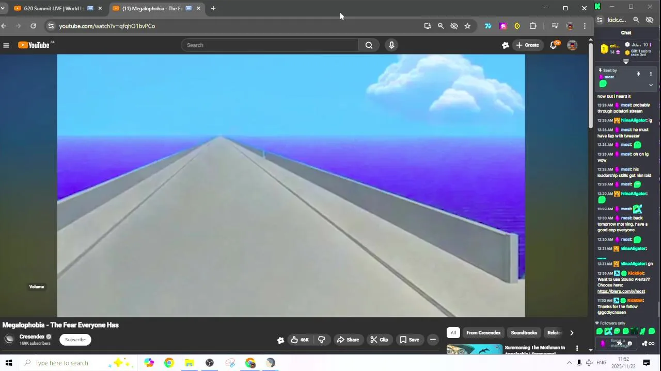This screenshot has height=371, width=661.
Task: Open Windows notification center icon
Action: click(646, 363)
